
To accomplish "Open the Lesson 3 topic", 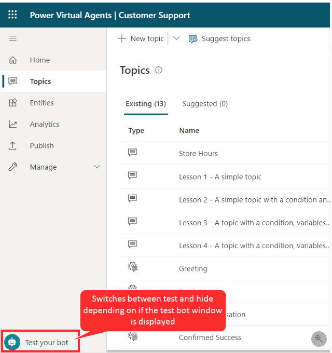I will (x=254, y=223).
